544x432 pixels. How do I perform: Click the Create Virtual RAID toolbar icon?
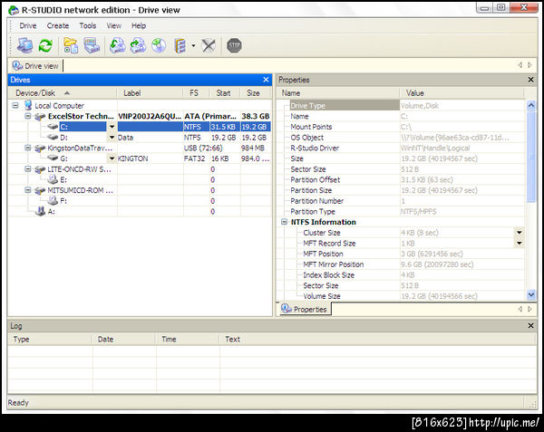180,45
